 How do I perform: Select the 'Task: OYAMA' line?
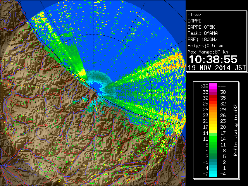click(203, 33)
